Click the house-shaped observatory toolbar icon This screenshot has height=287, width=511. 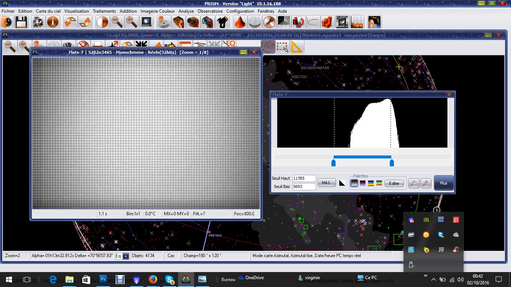pyautogui.click(x=223, y=22)
